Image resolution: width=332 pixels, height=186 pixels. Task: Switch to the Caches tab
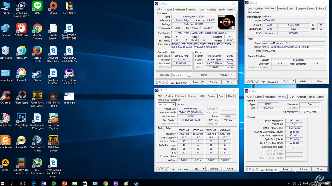169,10
